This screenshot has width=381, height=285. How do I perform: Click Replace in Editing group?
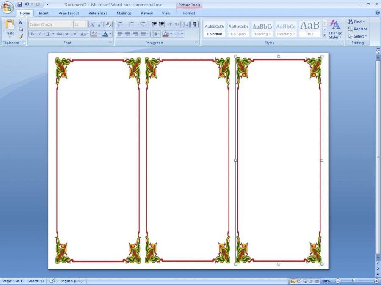pos(357,29)
